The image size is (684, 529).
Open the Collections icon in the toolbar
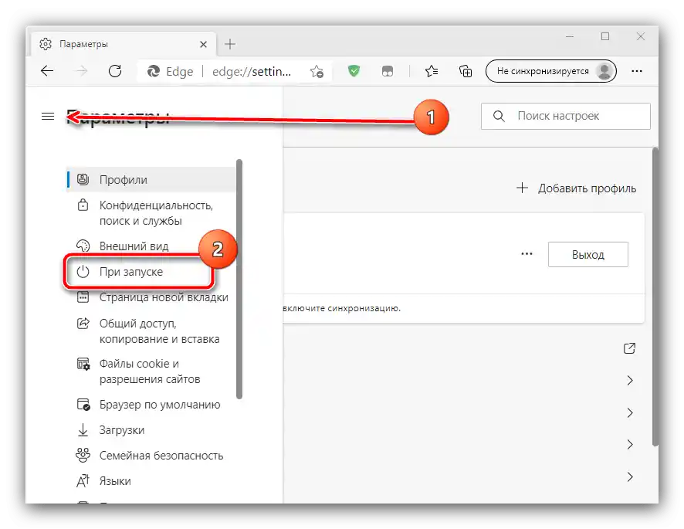pos(465,70)
